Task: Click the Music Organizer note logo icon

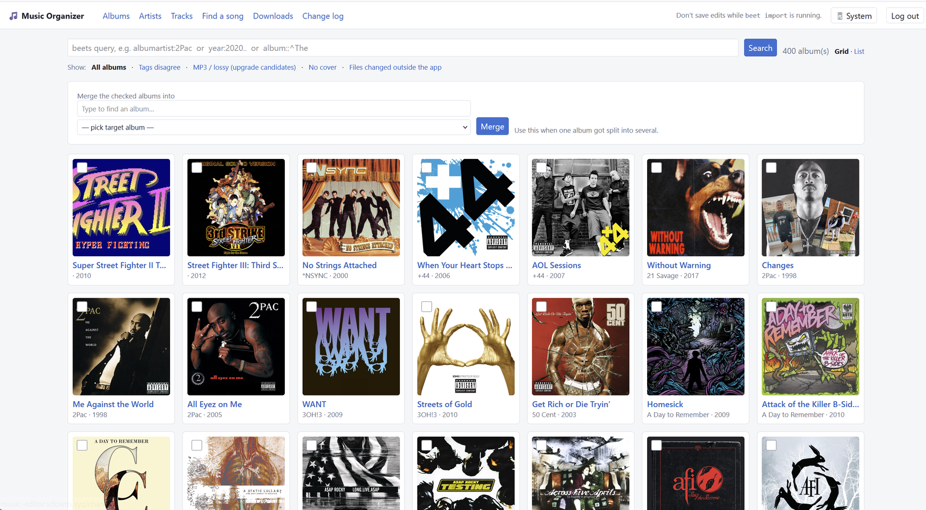Action: point(13,16)
